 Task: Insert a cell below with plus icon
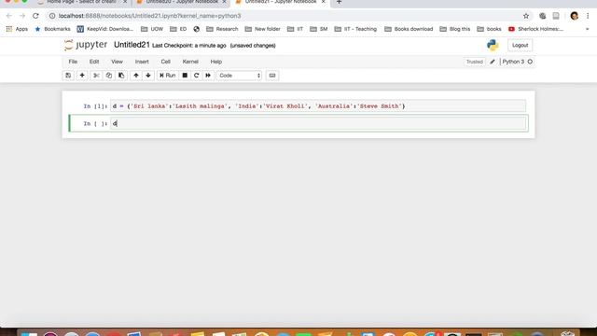pyautogui.click(x=82, y=76)
